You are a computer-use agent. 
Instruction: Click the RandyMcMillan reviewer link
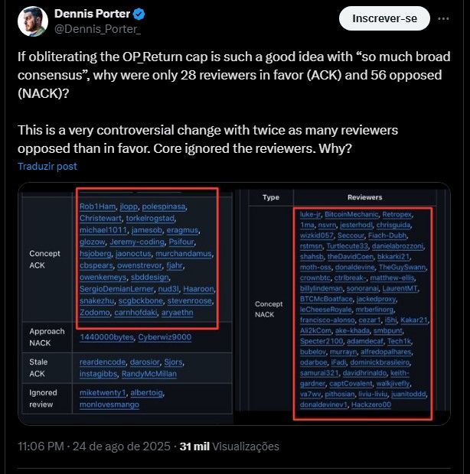pos(149,374)
